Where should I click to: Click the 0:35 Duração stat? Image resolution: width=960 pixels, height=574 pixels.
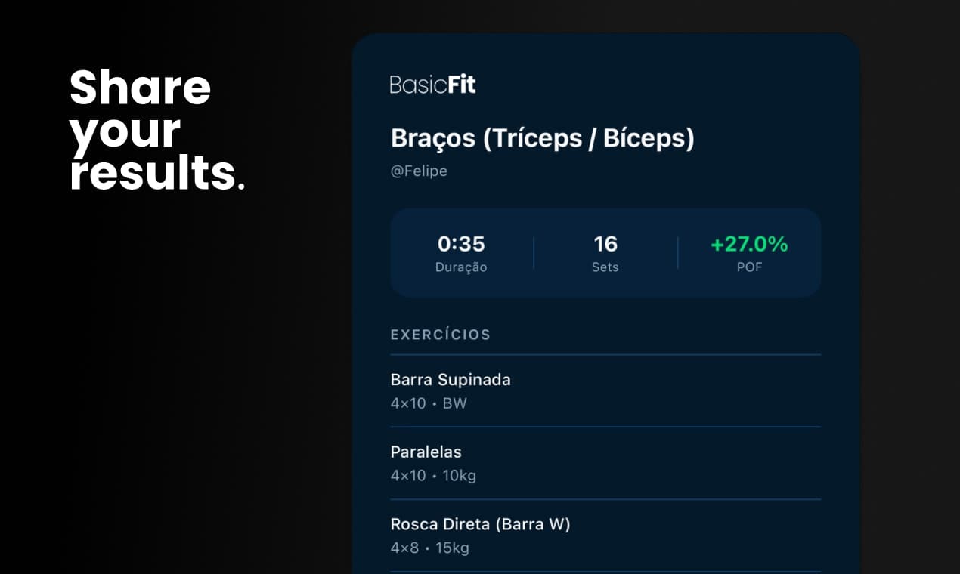click(x=460, y=243)
